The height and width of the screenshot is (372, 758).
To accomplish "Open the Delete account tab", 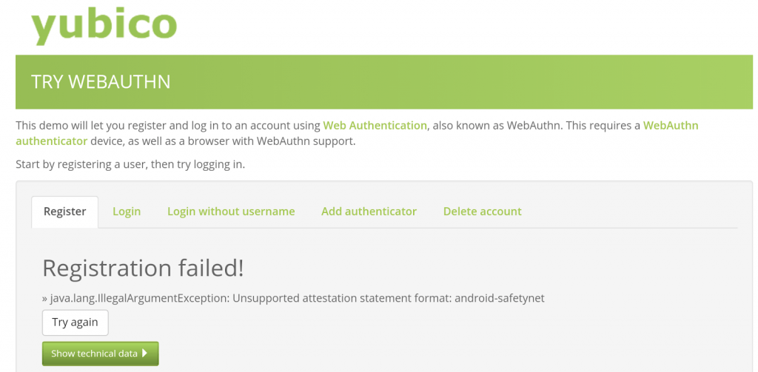I will click(x=482, y=212).
